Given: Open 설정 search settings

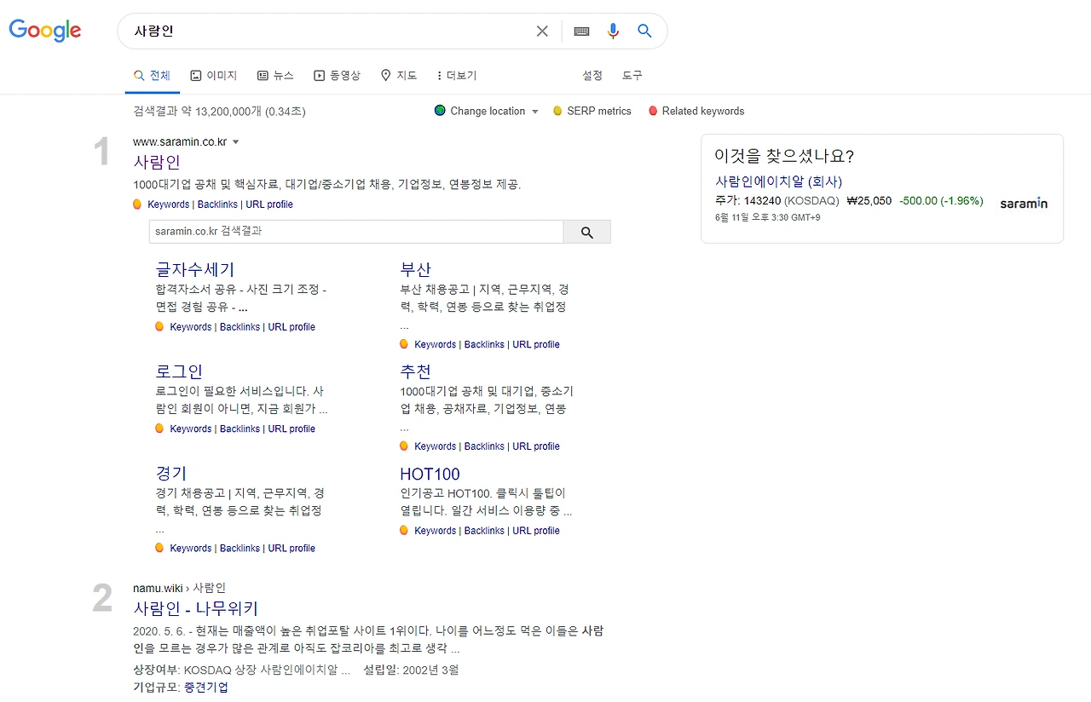Looking at the screenshot, I should 592,76.
